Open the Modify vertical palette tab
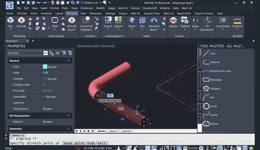The height and width of the screenshot is (150, 260). pos(200,64)
